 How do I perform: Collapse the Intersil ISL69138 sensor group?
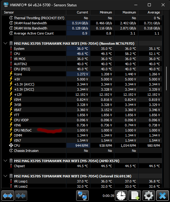tap(5, 176)
